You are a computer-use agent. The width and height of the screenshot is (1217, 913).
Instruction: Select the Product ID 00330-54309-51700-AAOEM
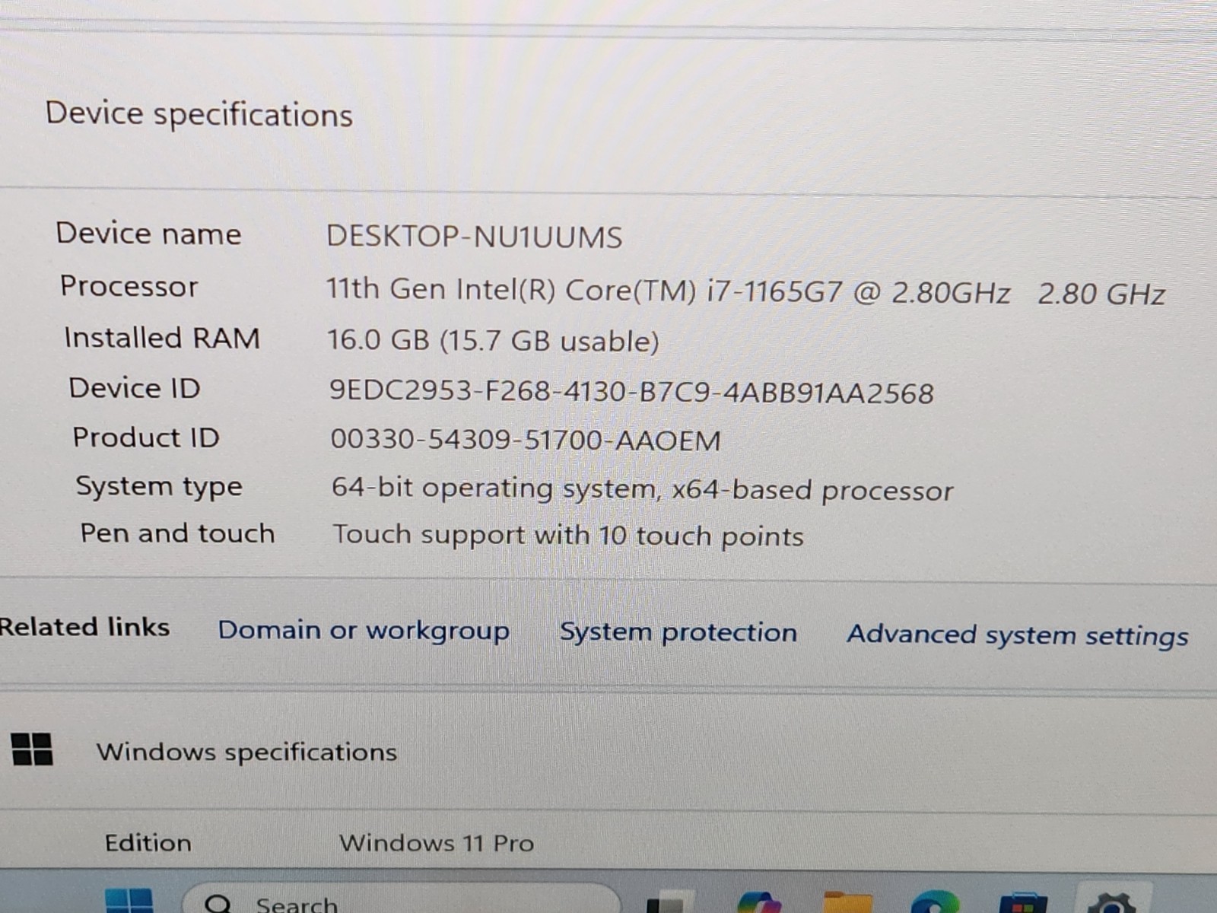pos(526,441)
